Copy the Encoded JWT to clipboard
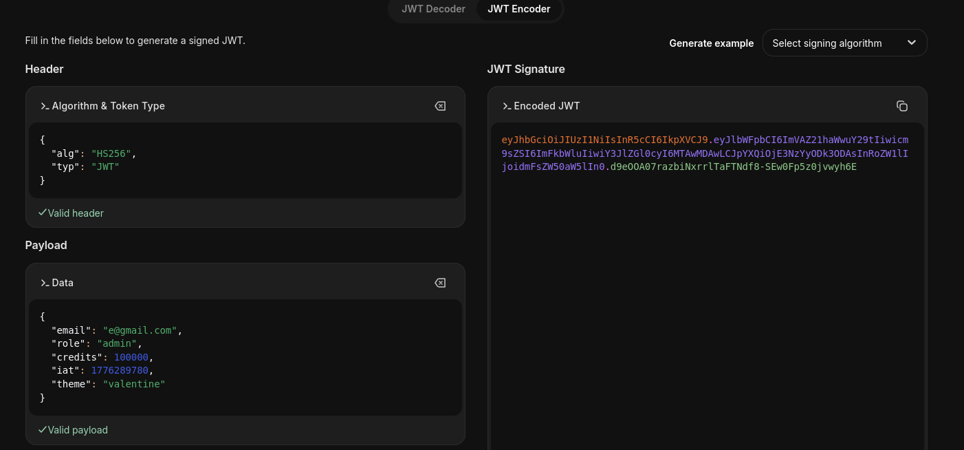This screenshot has height=450, width=964. (902, 106)
